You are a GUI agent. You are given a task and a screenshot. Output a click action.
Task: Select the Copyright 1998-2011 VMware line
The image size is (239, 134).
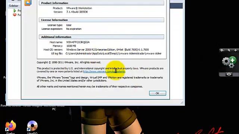[69, 62]
